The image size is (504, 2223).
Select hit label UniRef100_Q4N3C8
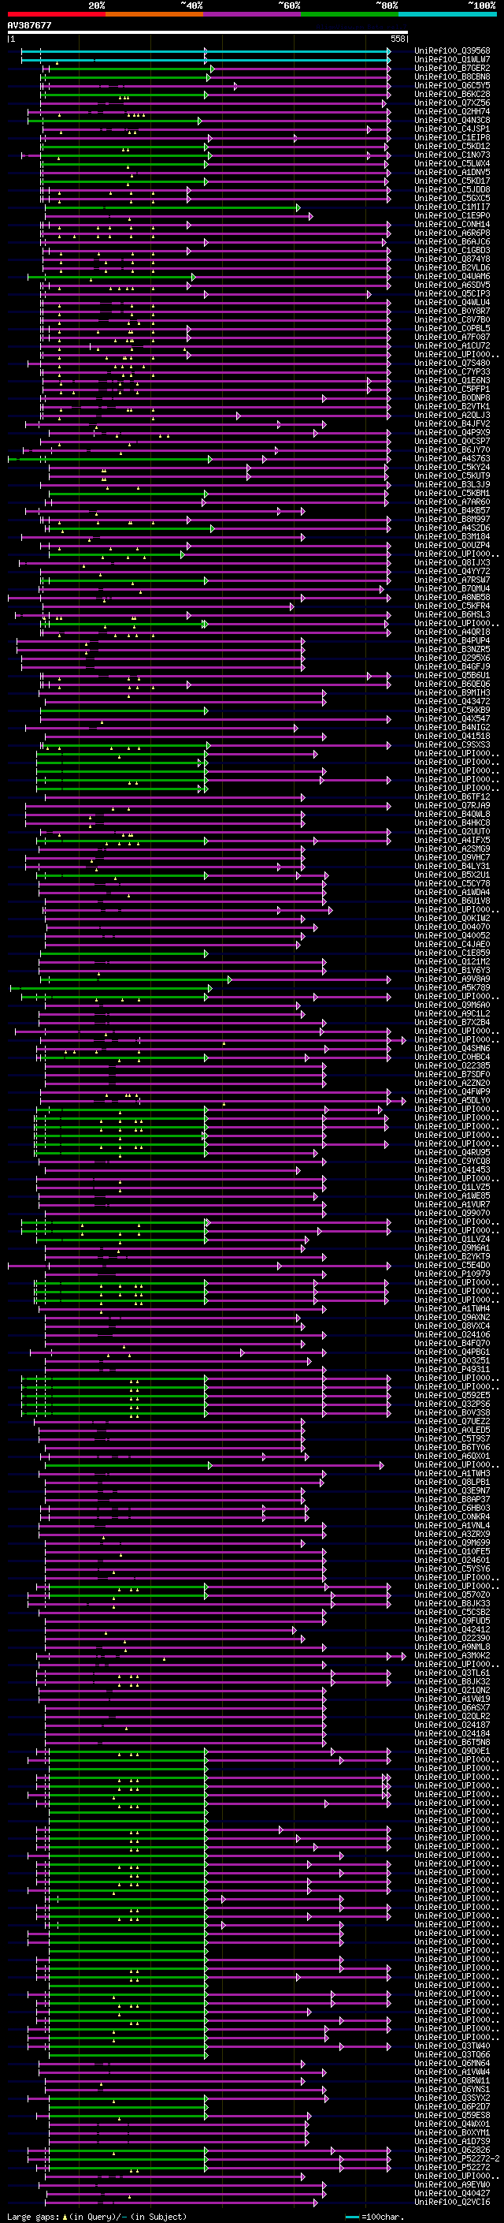(451, 120)
